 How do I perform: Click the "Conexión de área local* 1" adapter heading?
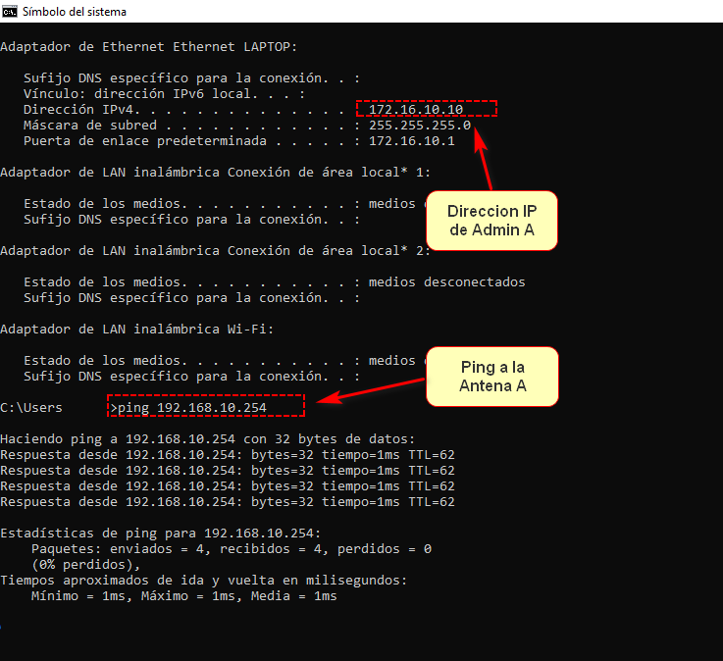[x=215, y=172]
